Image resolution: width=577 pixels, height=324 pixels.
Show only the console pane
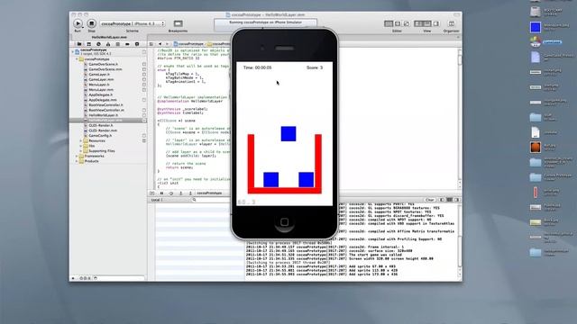pyautogui.click(x=456, y=200)
